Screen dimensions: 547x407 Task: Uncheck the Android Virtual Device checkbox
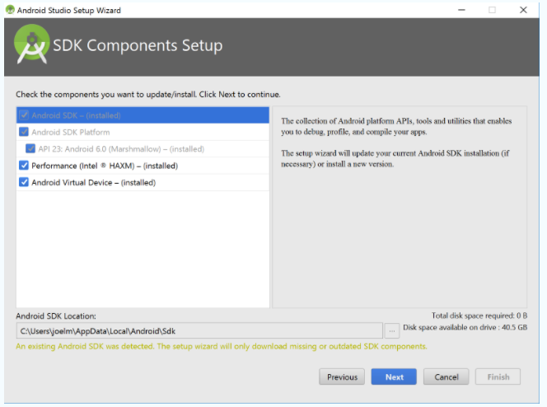24,182
